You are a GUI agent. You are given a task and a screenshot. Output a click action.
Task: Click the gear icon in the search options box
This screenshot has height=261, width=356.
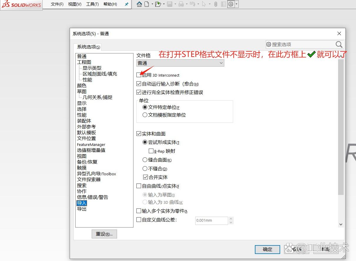click(269, 44)
